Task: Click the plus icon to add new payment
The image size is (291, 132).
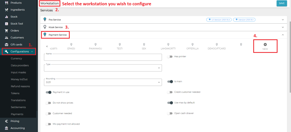Action: pyautogui.click(x=265, y=44)
